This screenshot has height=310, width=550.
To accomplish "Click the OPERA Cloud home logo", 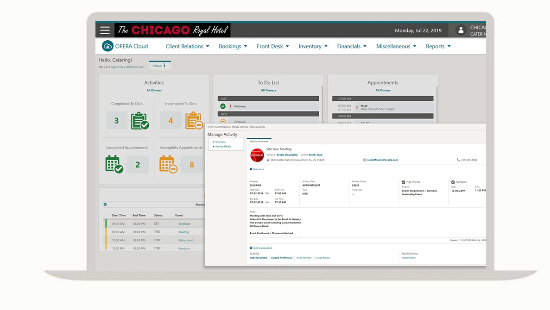I will point(107,46).
